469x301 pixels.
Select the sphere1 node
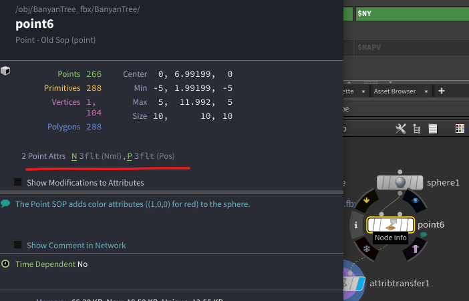tap(400, 182)
